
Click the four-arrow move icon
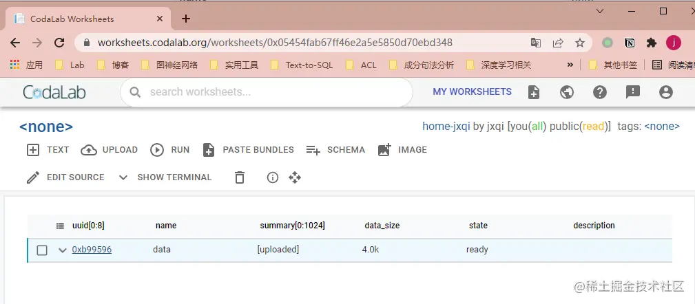pyautogui.click(x=295, y=177)
